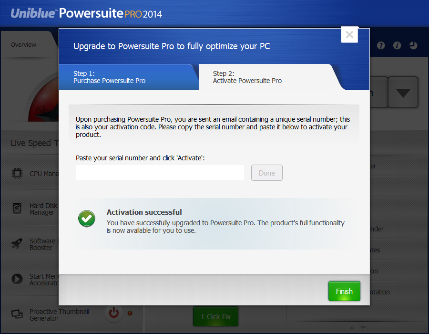
Task: Click 'Paste your serial number' prompt text
Action: point(140,158)
